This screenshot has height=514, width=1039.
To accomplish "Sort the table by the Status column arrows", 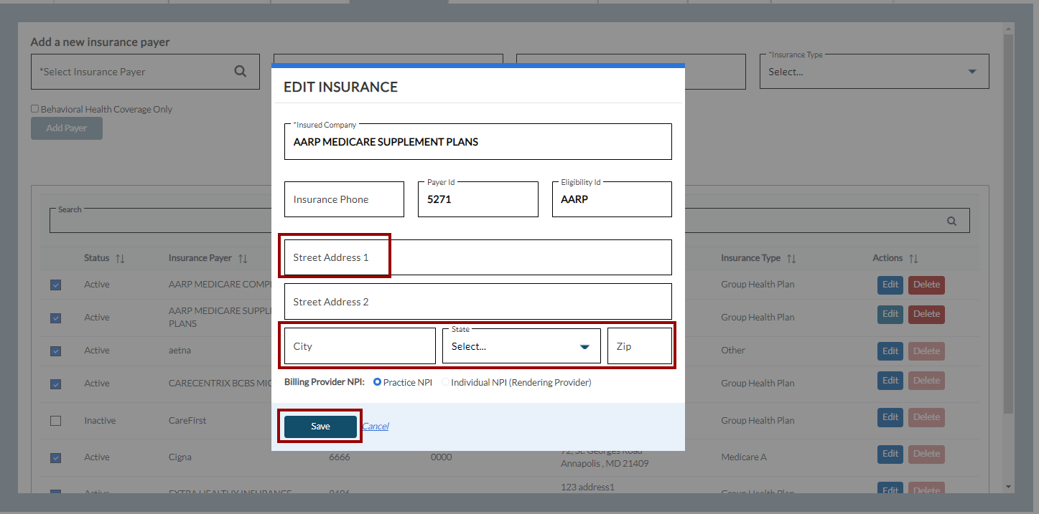I will [120, 258].
